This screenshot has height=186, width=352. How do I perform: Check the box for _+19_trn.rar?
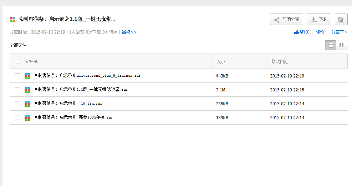click(x=17, y=104)
